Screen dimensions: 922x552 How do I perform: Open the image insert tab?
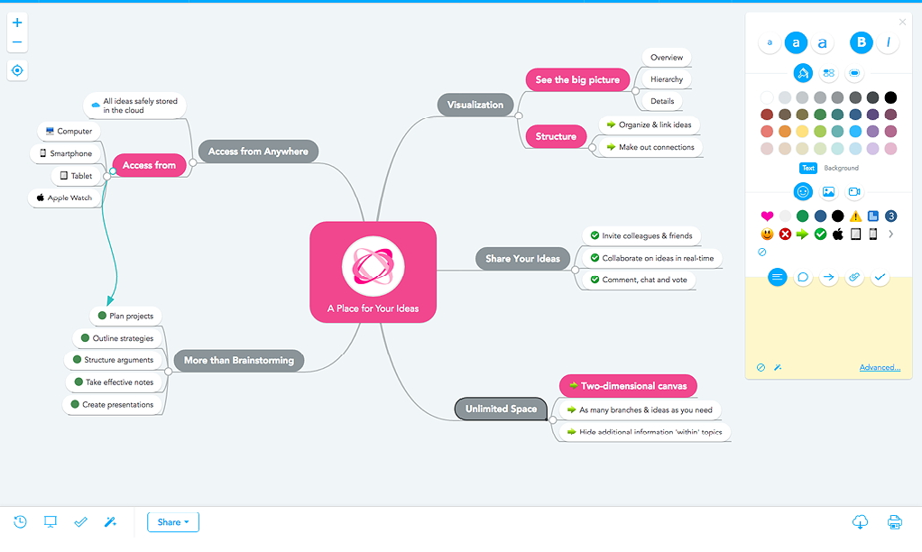tap(828, 191)
